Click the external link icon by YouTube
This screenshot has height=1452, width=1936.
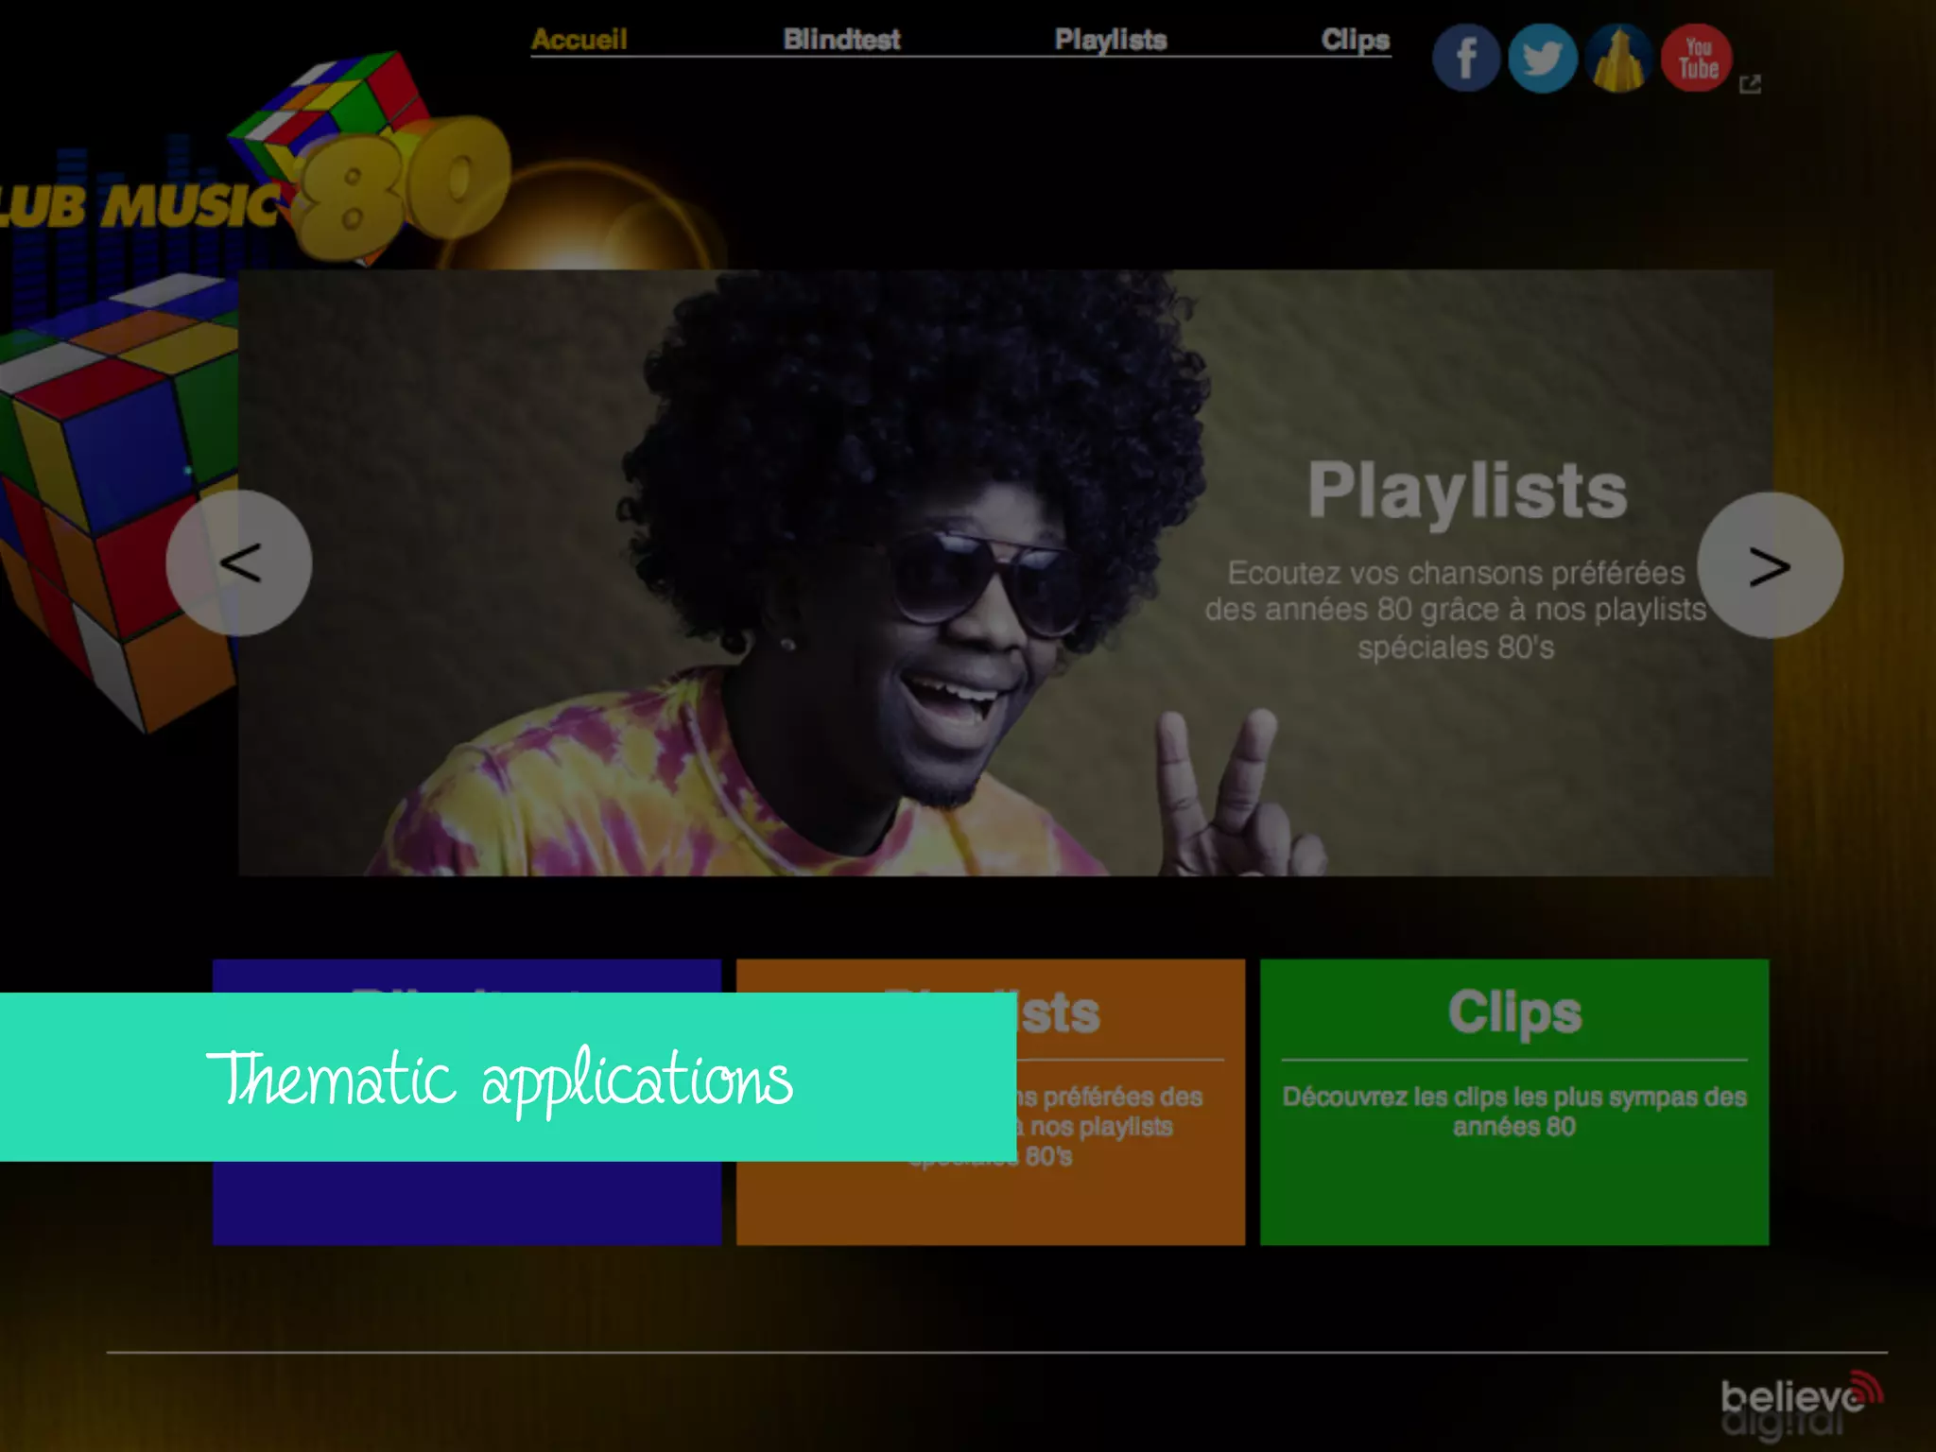pos(1750,84)
